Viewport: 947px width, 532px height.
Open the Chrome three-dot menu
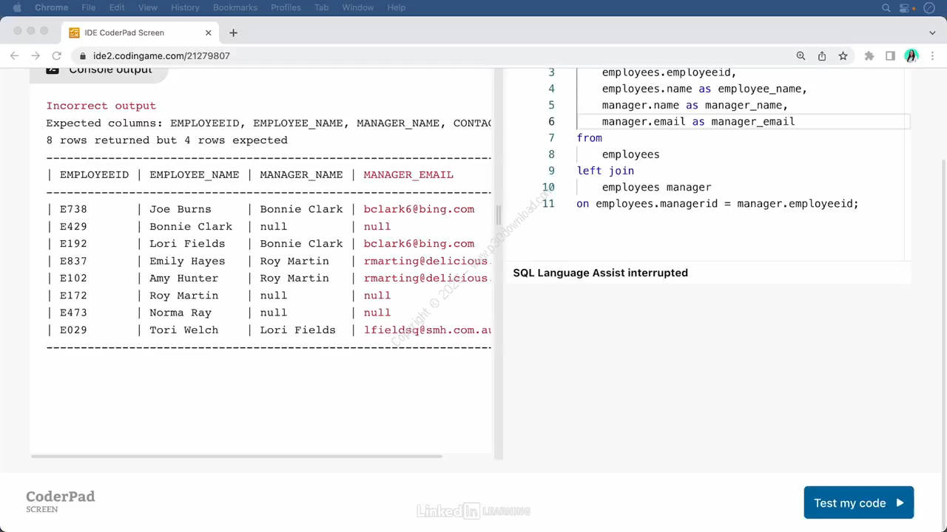[x=932, y=56]
